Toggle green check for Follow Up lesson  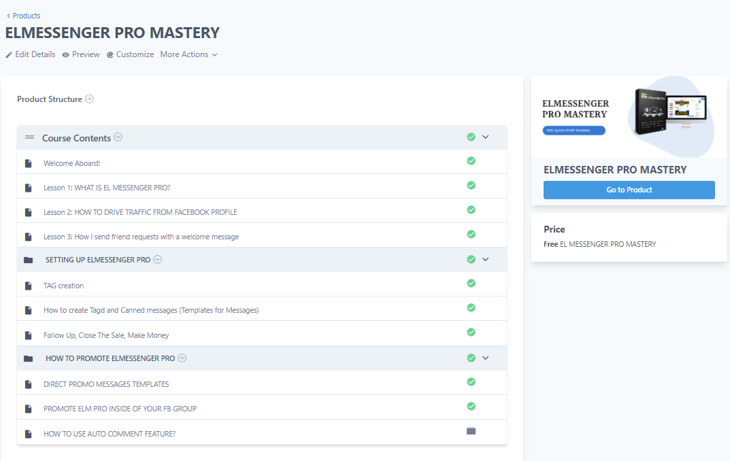pos(471,332)
